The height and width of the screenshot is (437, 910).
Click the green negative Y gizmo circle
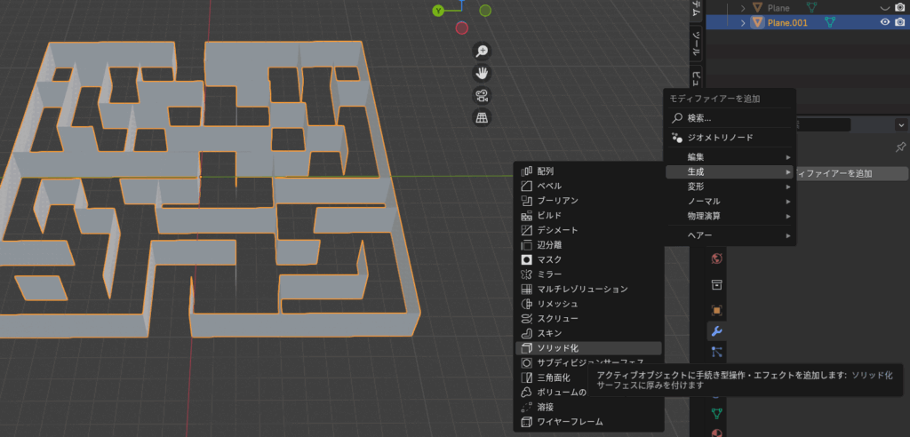[485, 11]
